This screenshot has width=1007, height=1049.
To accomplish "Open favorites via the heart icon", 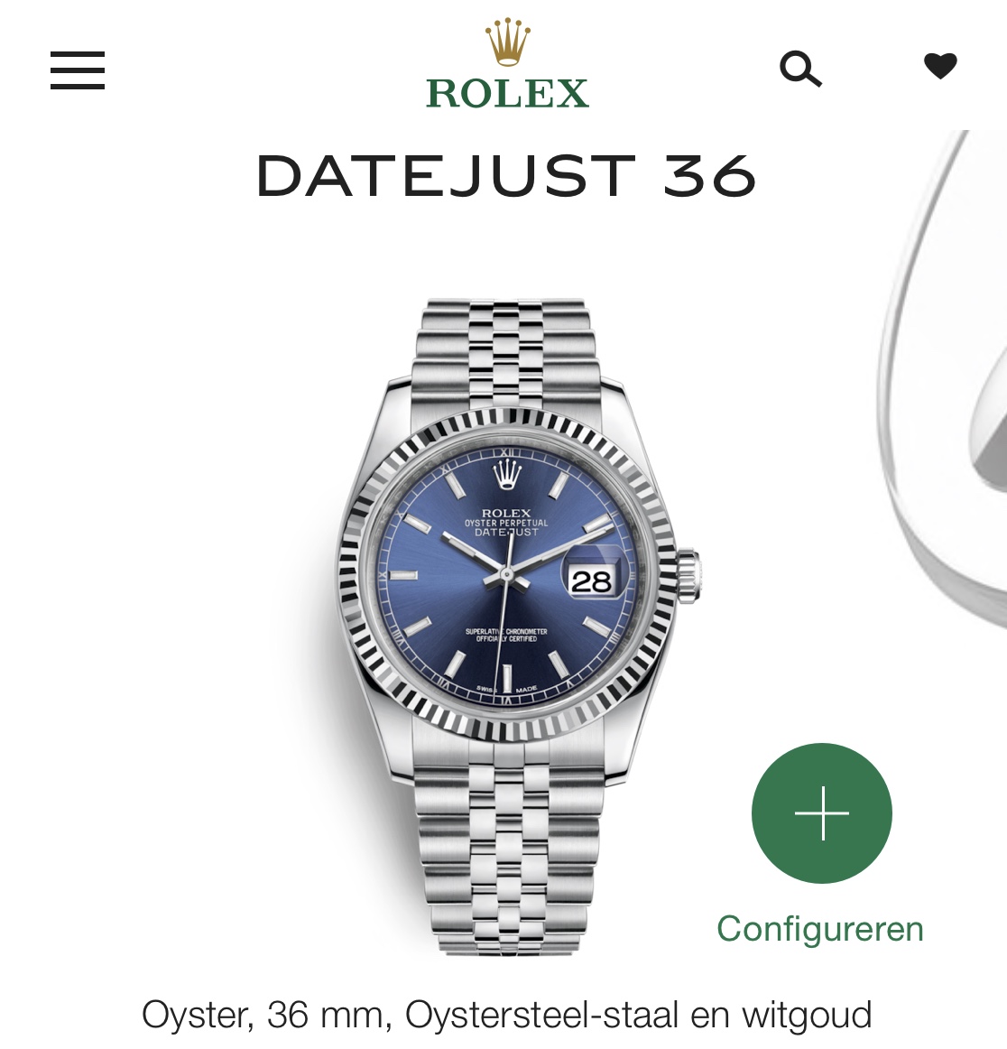I will tap(940, 66).
